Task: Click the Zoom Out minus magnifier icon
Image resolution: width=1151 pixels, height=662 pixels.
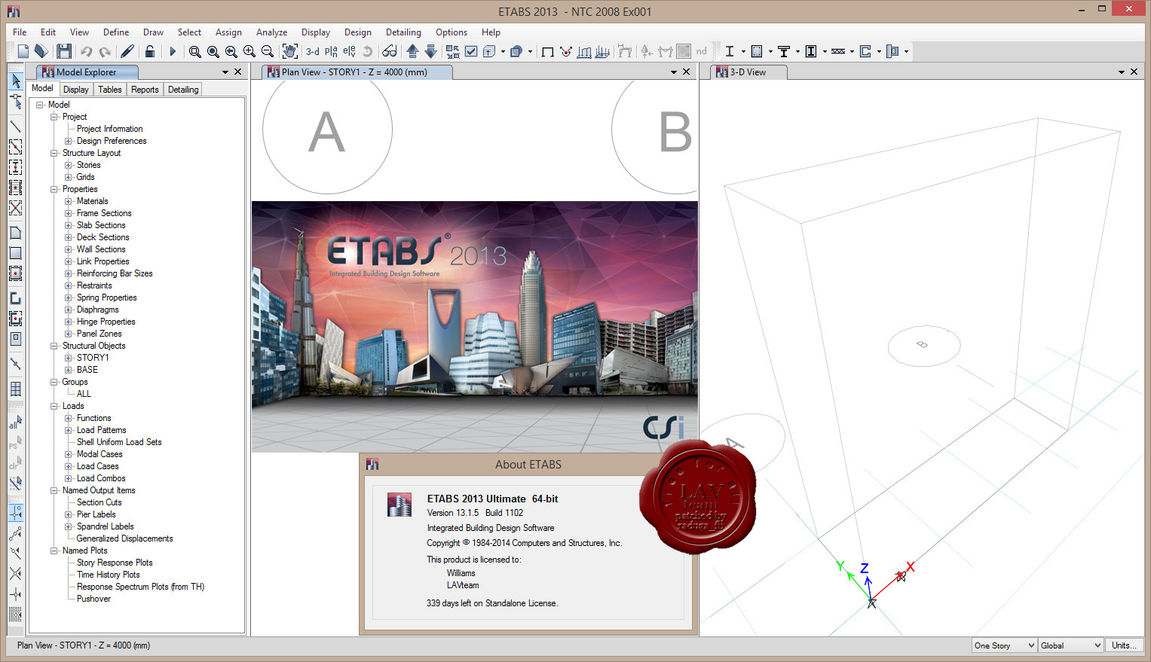Action: tap(268, 51)
